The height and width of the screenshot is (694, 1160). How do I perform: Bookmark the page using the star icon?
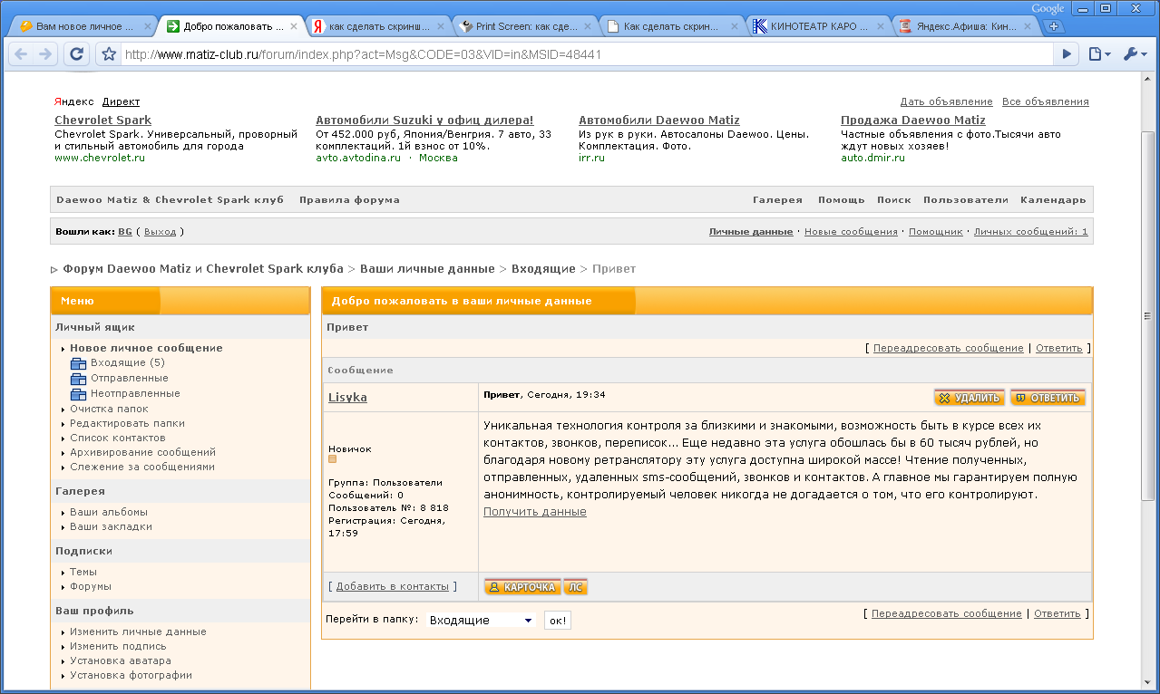(109, 54)
